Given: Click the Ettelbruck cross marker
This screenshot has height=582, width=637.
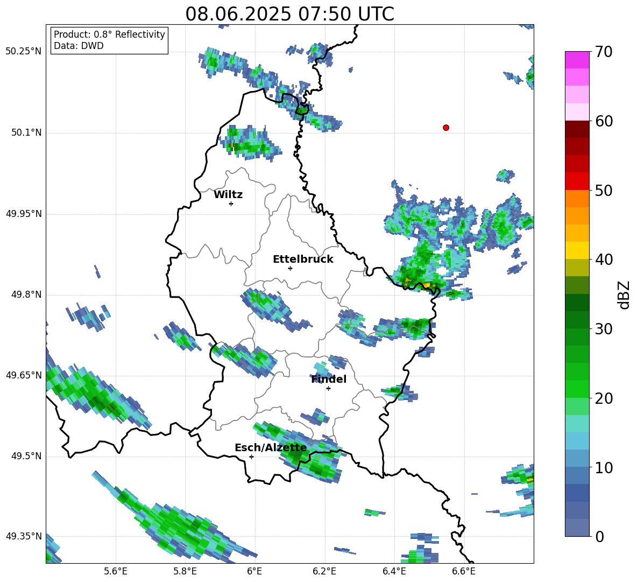Looking at the screenshot, I should point(290,268).
